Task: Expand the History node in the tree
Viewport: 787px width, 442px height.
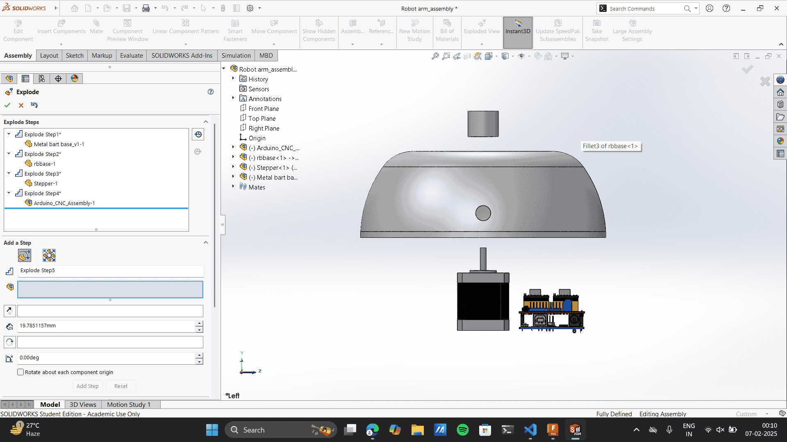Action: [x=233, y=79]
